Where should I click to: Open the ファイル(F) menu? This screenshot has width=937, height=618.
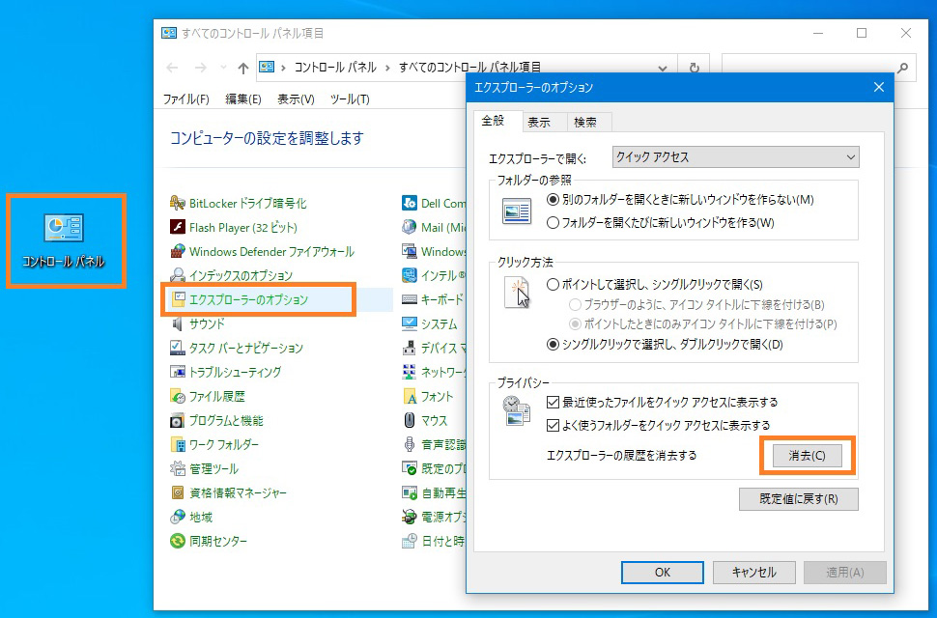click(185, 99)
